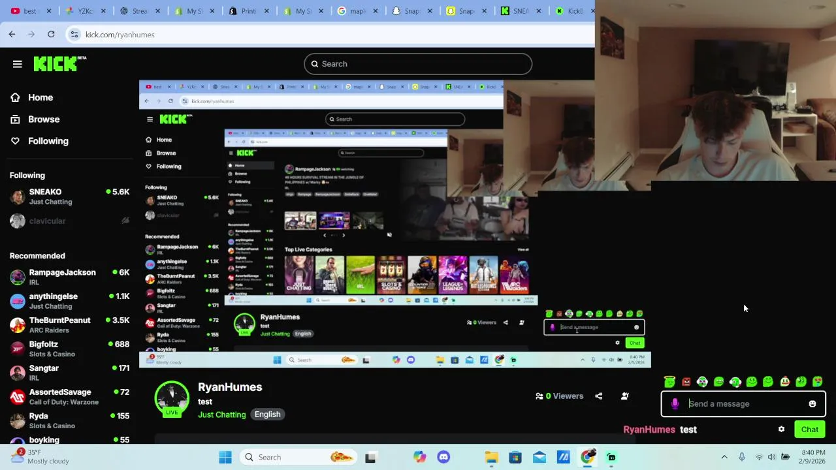This screenshot has height=470, width=836.
Task: Switch to the 'SNEA' Kick tab
Action: pyautogui.click(x=516, y=11)
